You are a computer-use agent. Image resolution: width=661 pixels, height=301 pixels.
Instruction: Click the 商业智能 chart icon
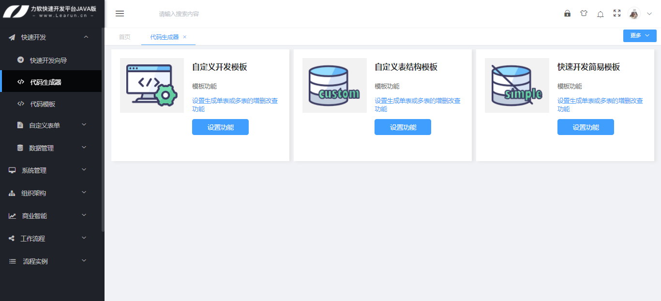[x=12, y=216]
